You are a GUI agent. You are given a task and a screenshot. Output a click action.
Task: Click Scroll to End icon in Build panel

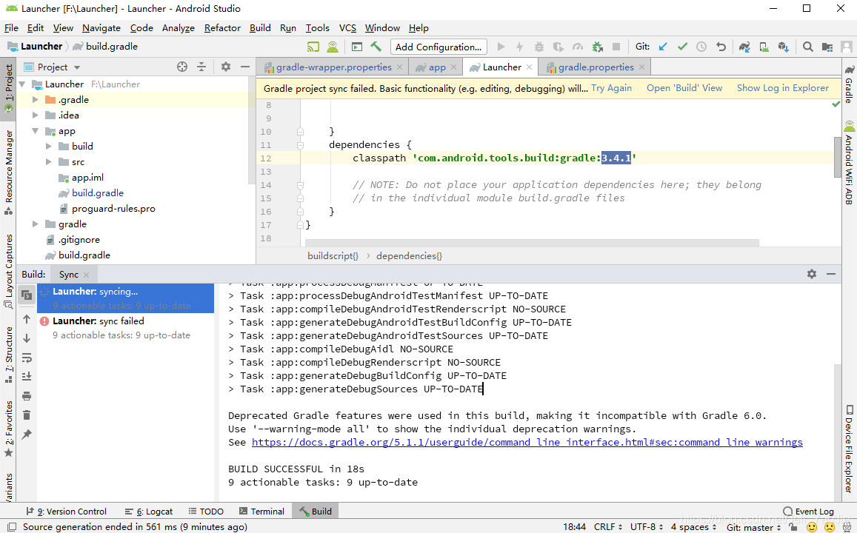26,377
